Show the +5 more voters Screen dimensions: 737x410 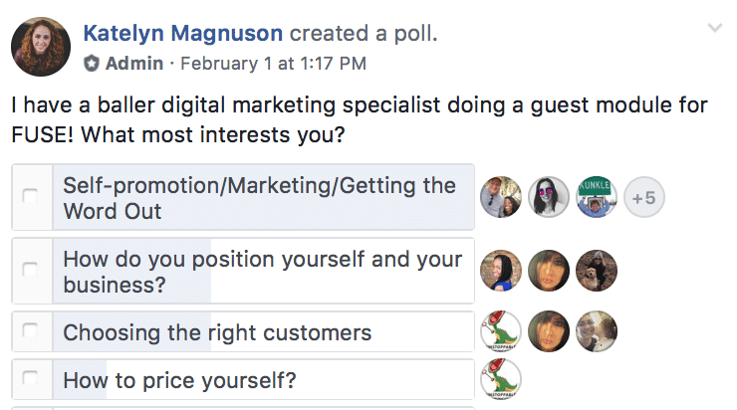pos(643,198)
